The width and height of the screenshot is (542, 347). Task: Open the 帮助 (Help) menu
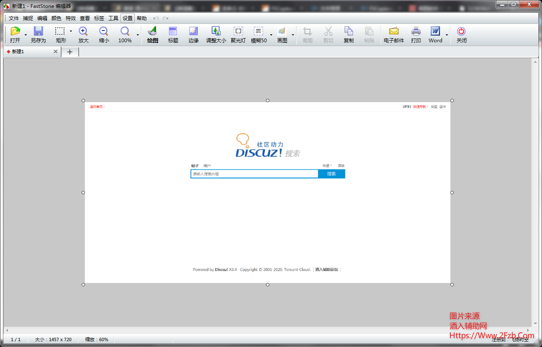[x=142, y=18]
